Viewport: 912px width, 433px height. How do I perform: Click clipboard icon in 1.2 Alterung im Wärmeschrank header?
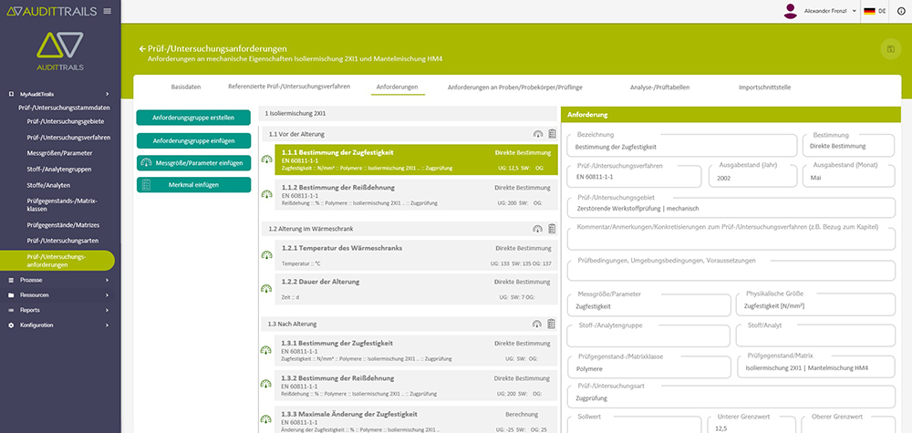(x=551, y=229)
